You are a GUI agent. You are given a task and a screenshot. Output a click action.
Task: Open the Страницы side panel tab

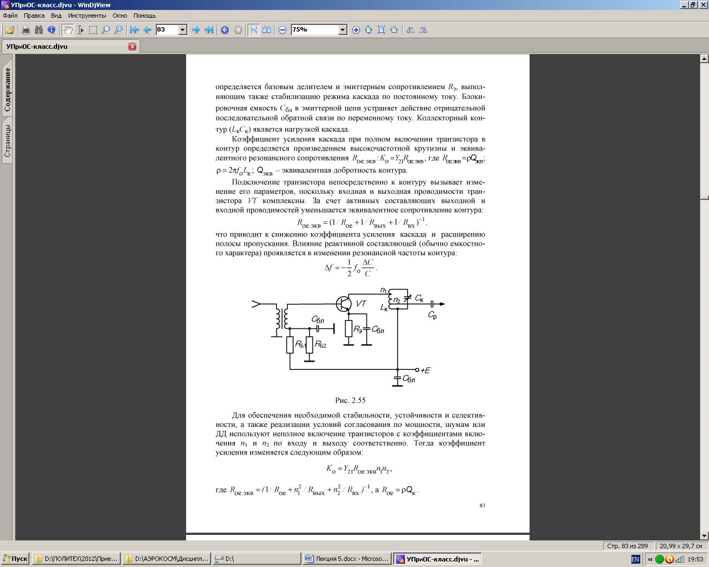tap(7, 141)
